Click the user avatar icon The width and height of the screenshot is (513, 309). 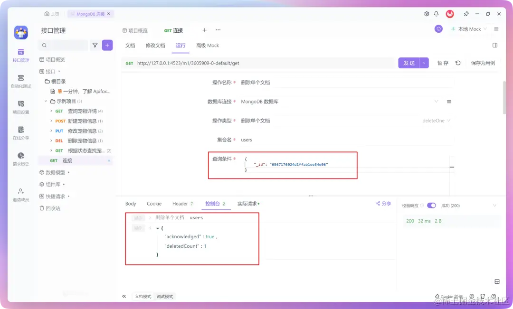450,14
